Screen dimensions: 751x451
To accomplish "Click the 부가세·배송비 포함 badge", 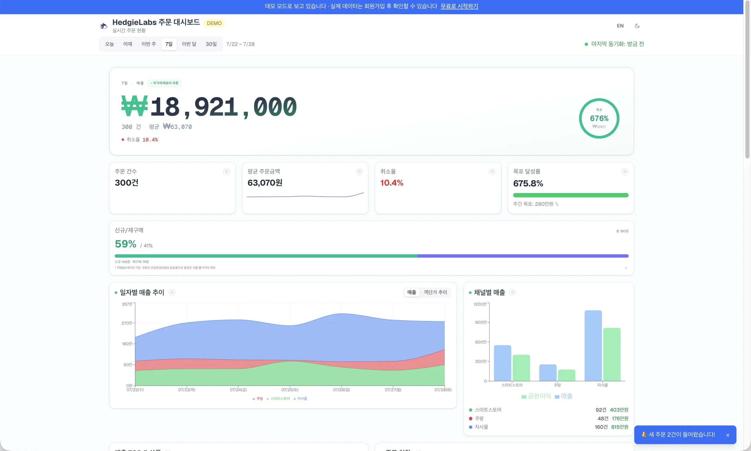I will 164,83.
